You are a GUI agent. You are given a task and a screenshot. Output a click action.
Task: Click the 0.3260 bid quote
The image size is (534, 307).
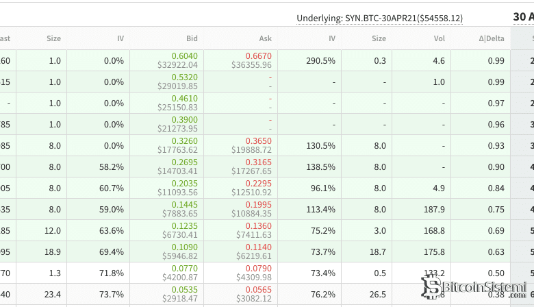(185, 141)
